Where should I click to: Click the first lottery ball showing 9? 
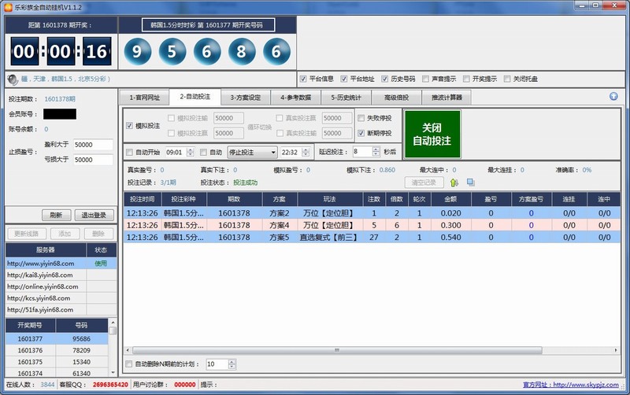tap(139, 54)
